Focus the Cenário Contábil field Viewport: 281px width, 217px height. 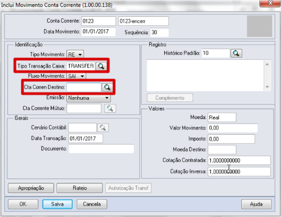(x=83, y=127)
